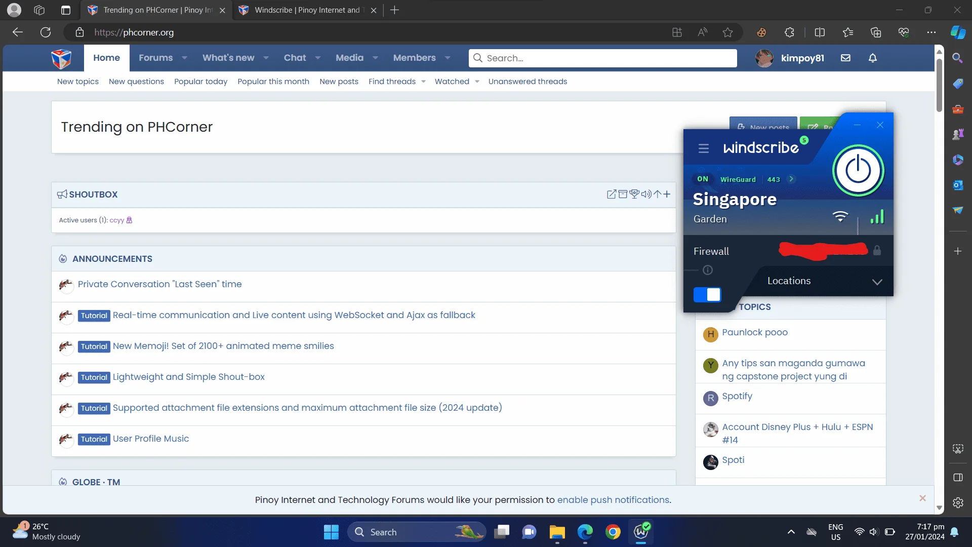Focus the forum Search field
This screenshot has width=972, height=547.
point(602,58)
